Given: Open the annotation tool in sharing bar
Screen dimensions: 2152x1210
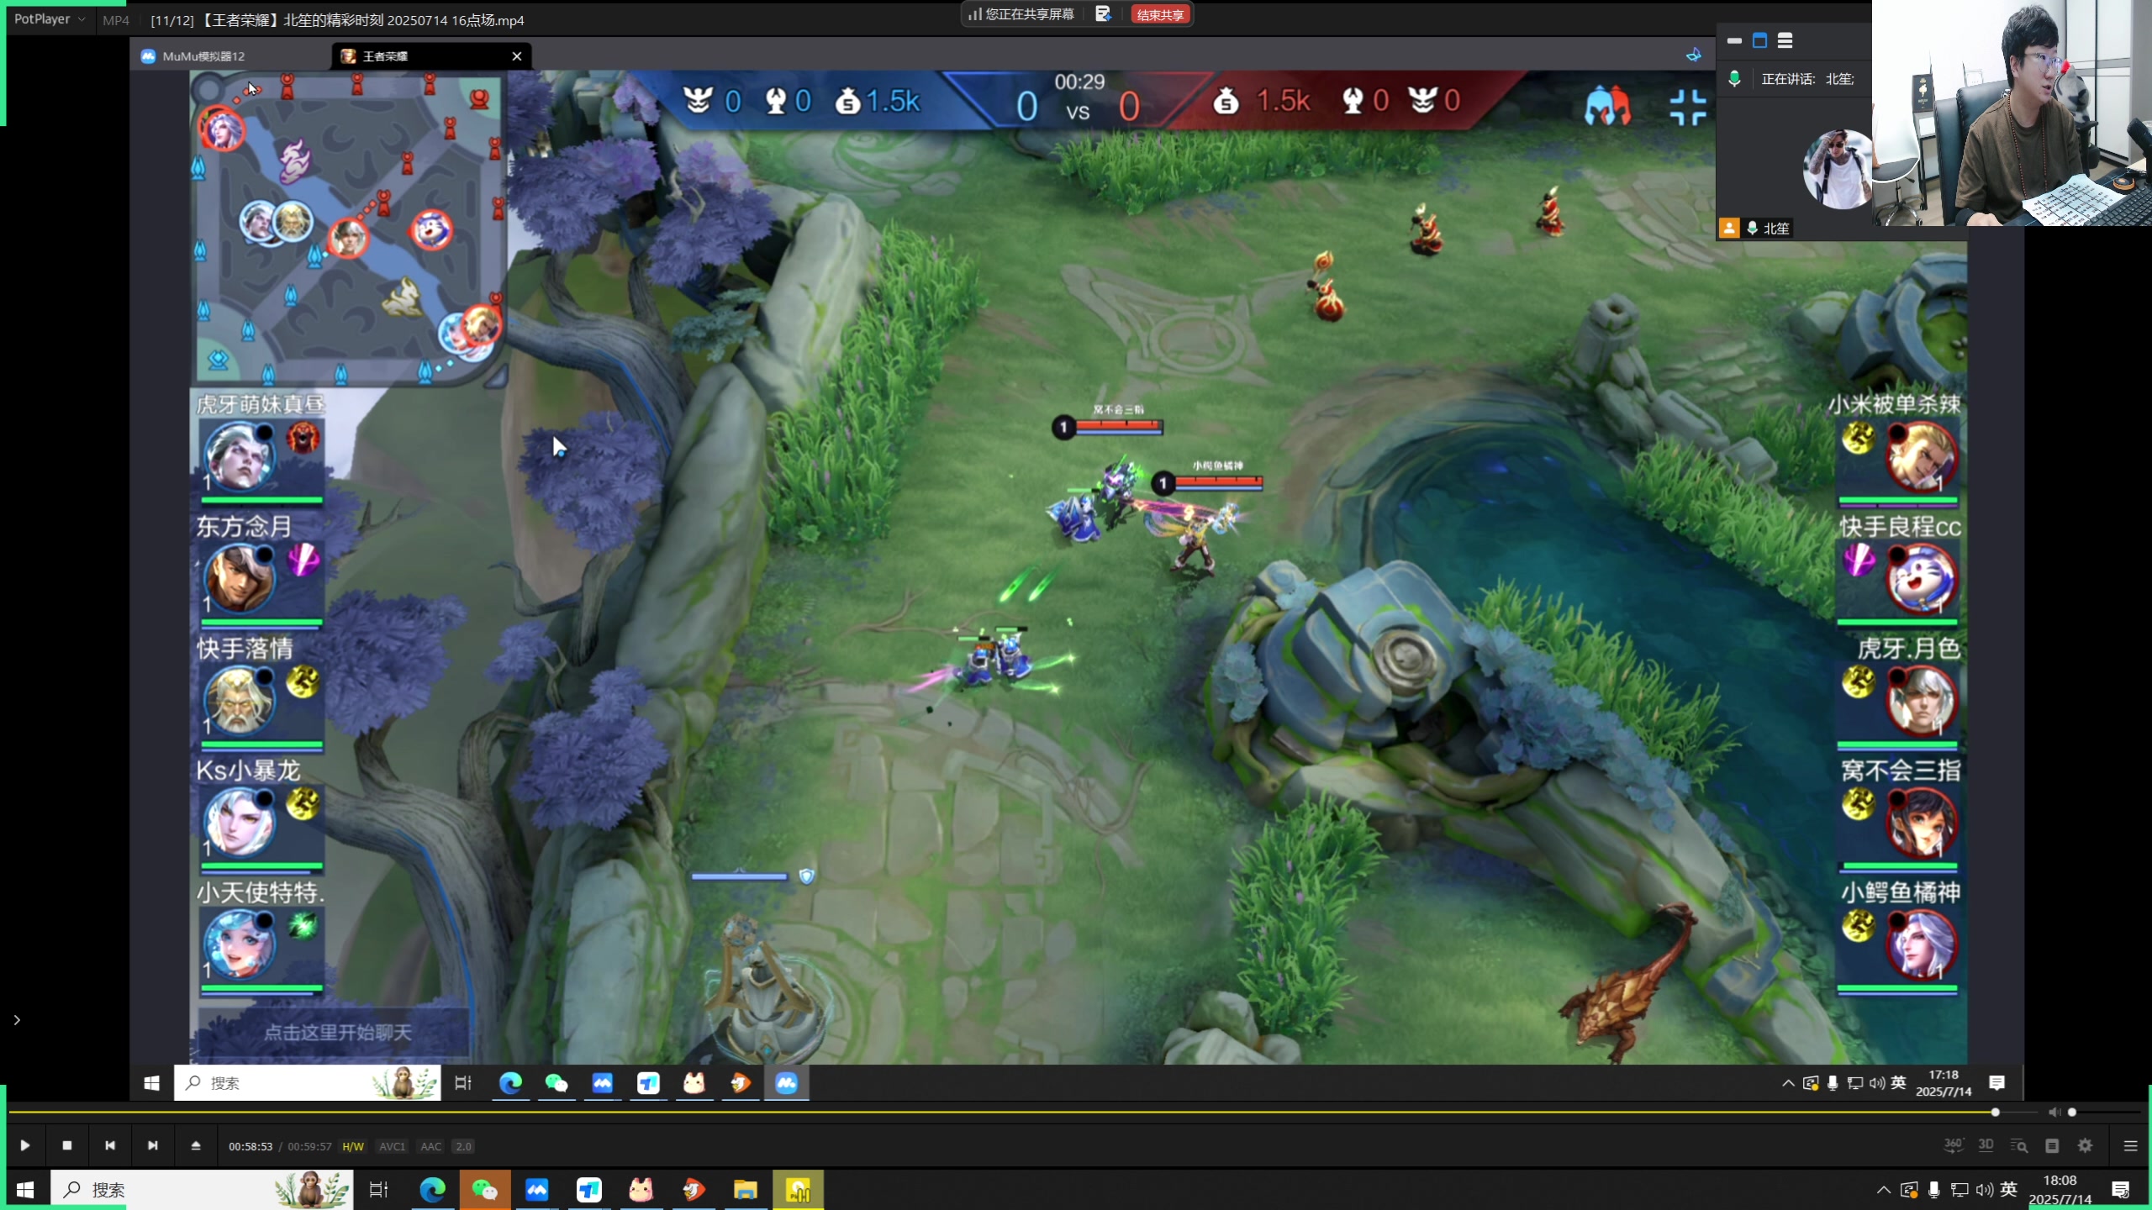Looking at the screenshot, I should tap(1103, 14).
